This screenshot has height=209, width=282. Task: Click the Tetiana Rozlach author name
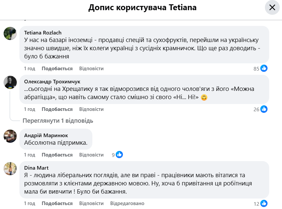click(43, 32)
